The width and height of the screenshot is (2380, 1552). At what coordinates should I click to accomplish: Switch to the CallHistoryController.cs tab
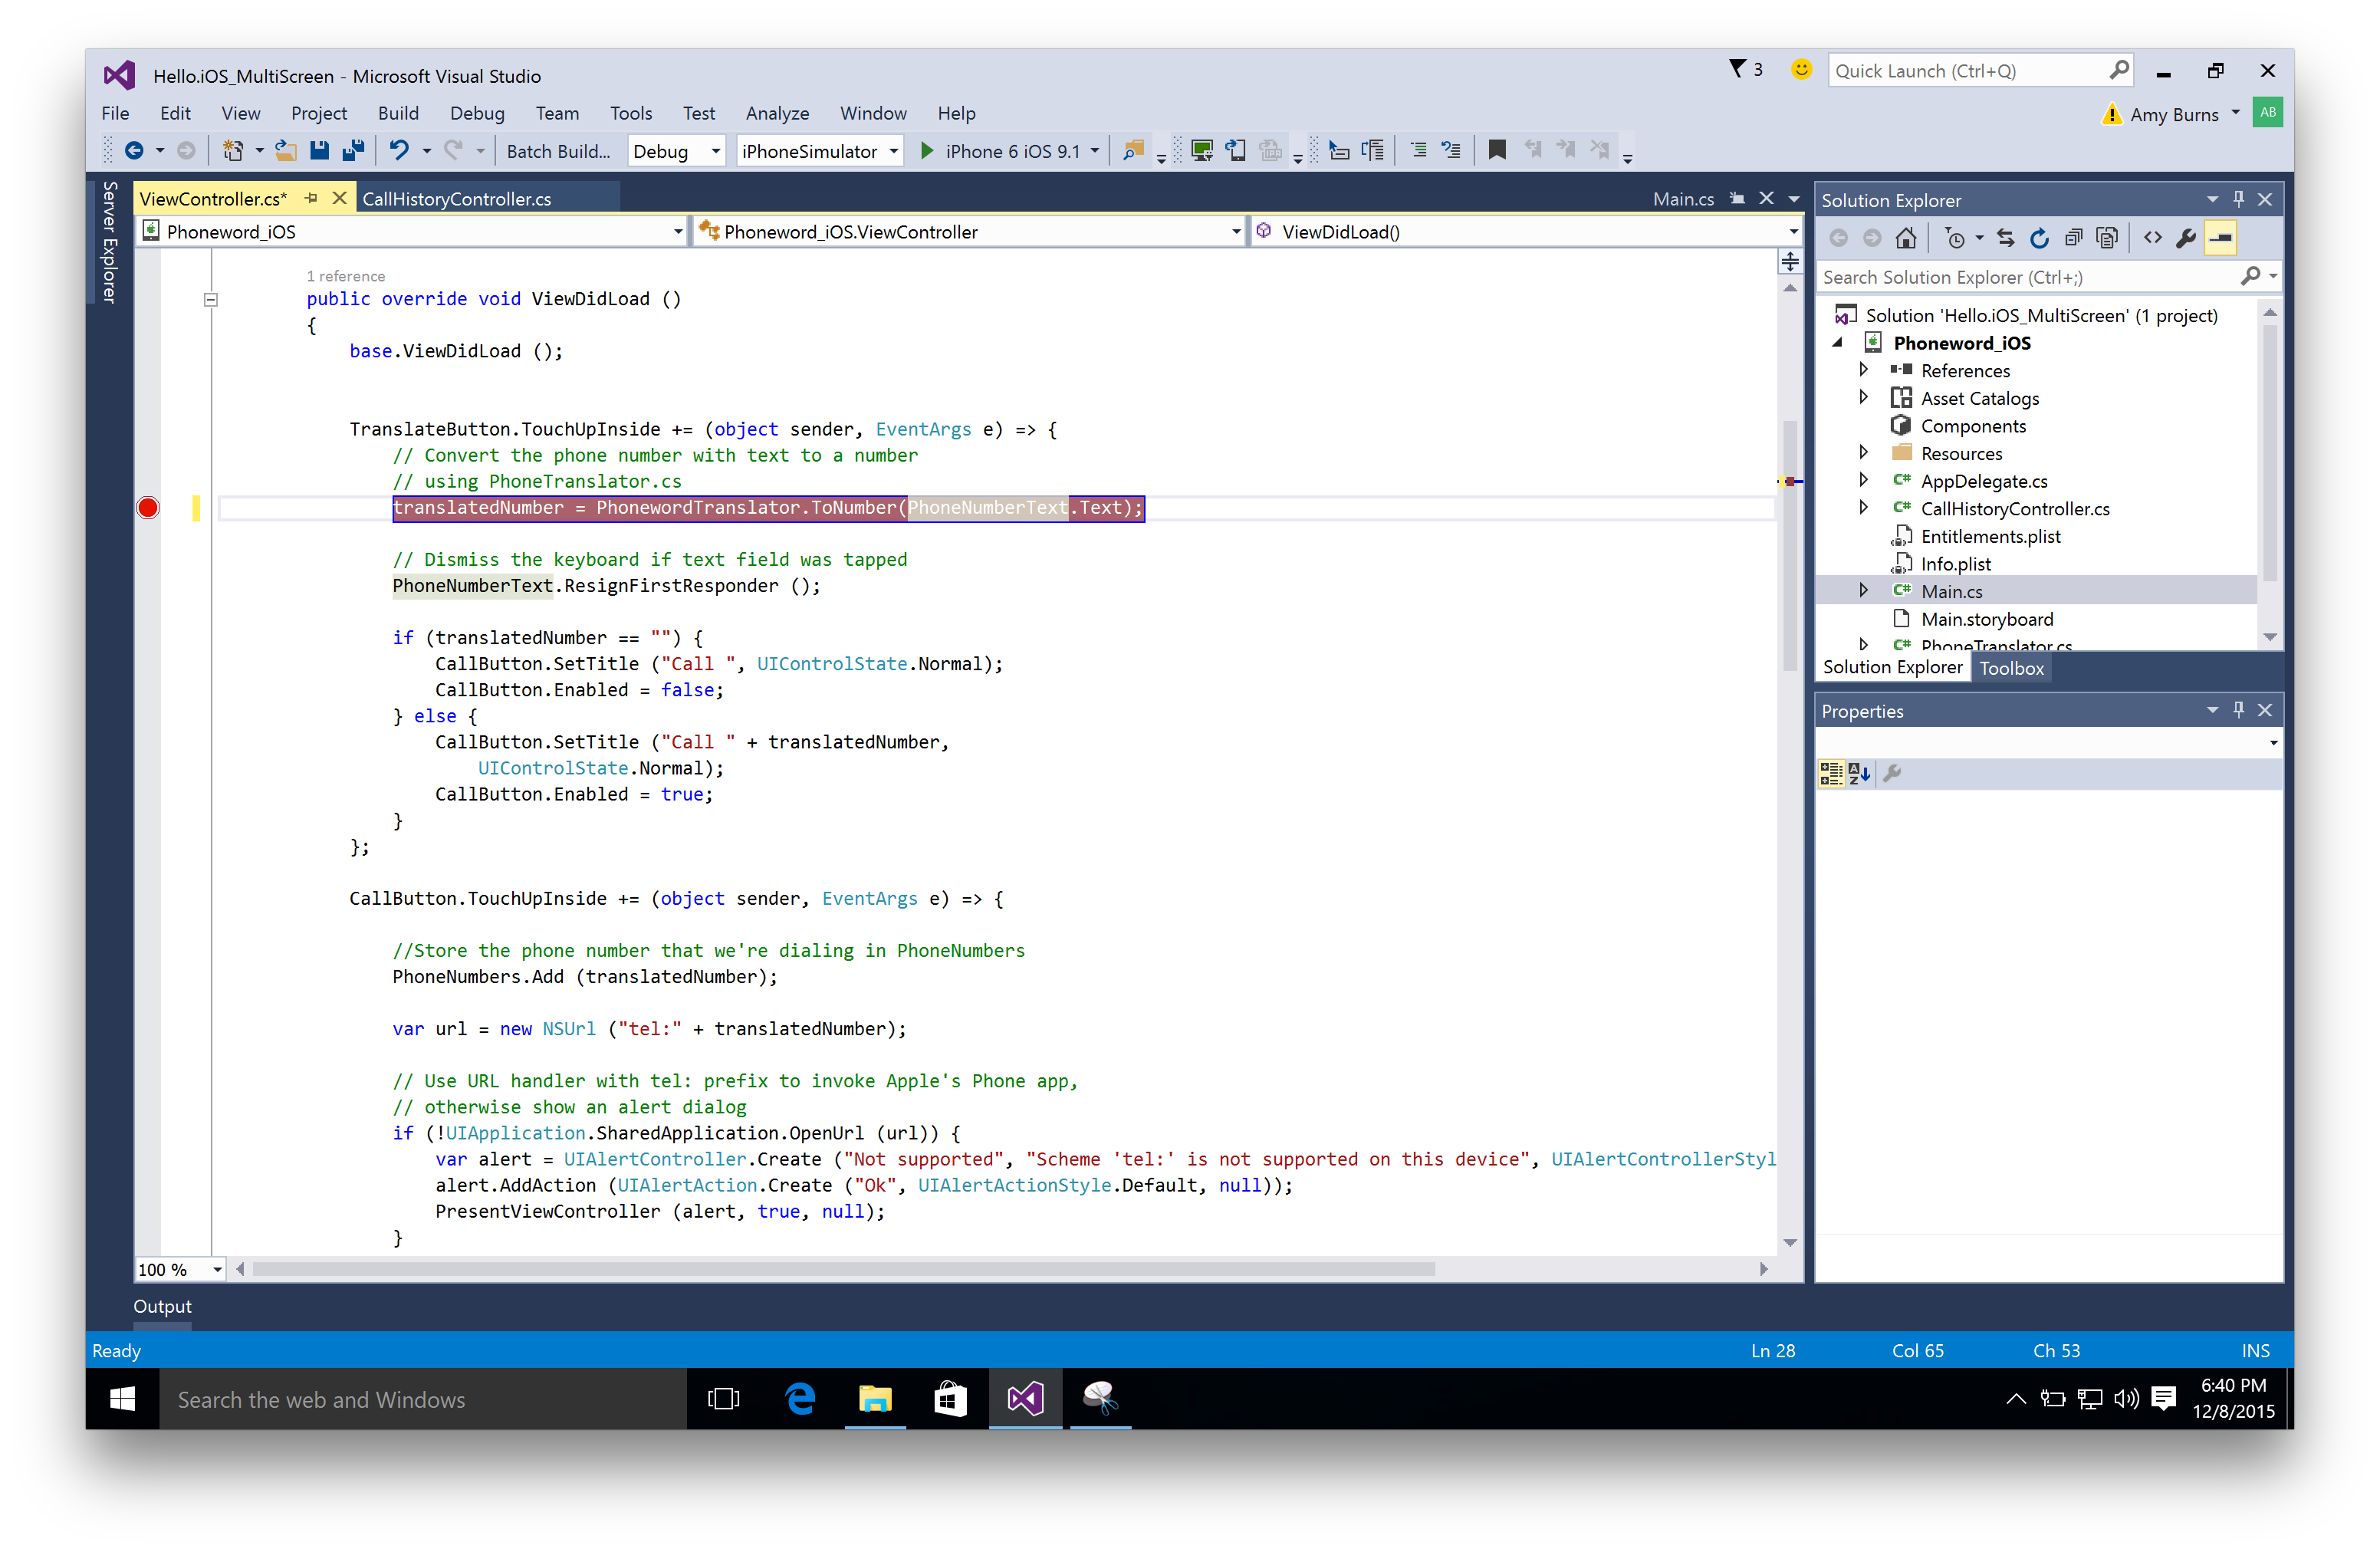[x=457, y=197]
